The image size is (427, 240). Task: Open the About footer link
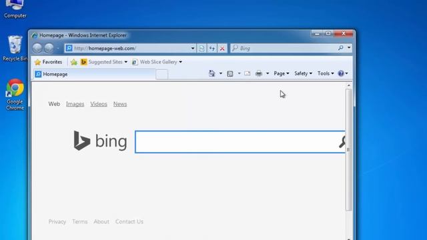coord(101,221)
